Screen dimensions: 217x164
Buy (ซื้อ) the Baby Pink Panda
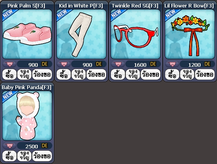(9, 156)
